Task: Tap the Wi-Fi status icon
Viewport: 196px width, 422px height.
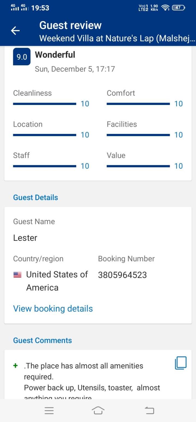Action: [165, 8]
